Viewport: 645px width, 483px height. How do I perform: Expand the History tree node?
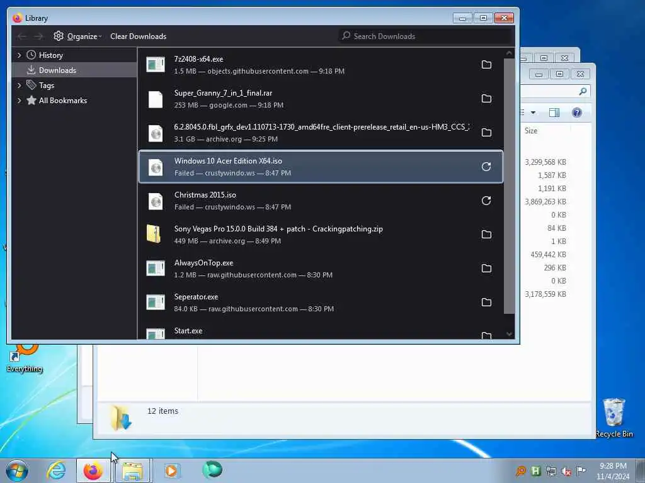tap(19, 55)
